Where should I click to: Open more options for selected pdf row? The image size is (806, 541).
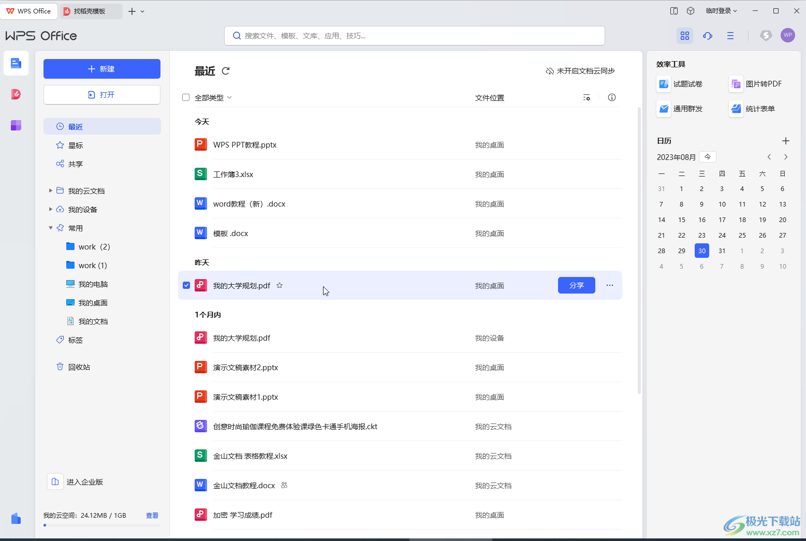coord(610,285)
